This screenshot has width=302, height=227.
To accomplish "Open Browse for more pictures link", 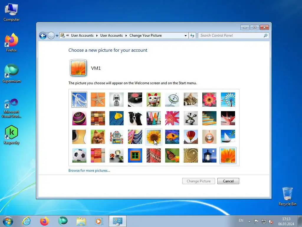I will (89, 171).
